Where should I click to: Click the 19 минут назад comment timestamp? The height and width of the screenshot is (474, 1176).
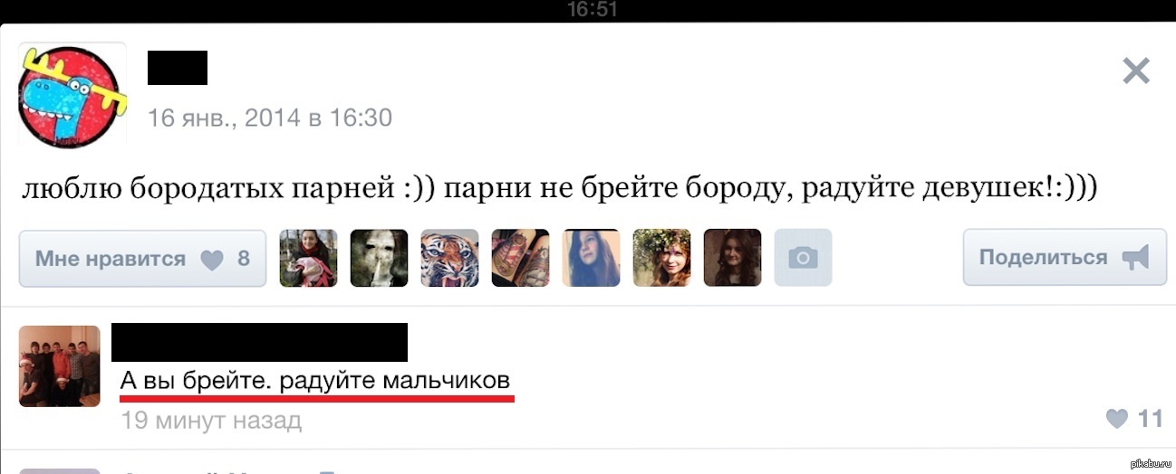click(210, 421)
